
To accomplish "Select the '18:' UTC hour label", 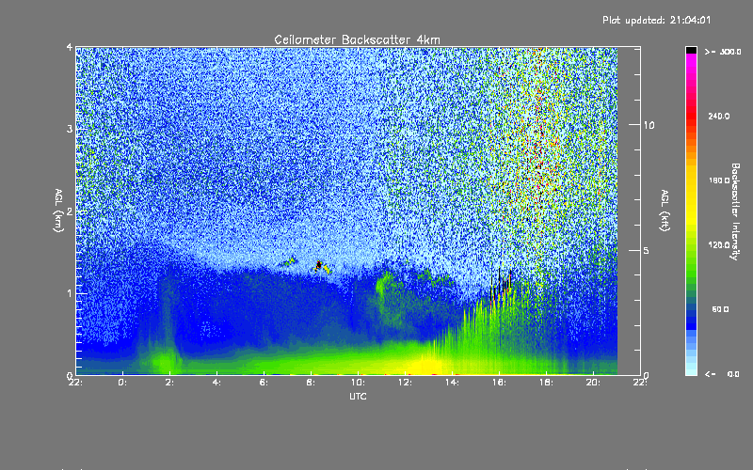I will (546, 383).
